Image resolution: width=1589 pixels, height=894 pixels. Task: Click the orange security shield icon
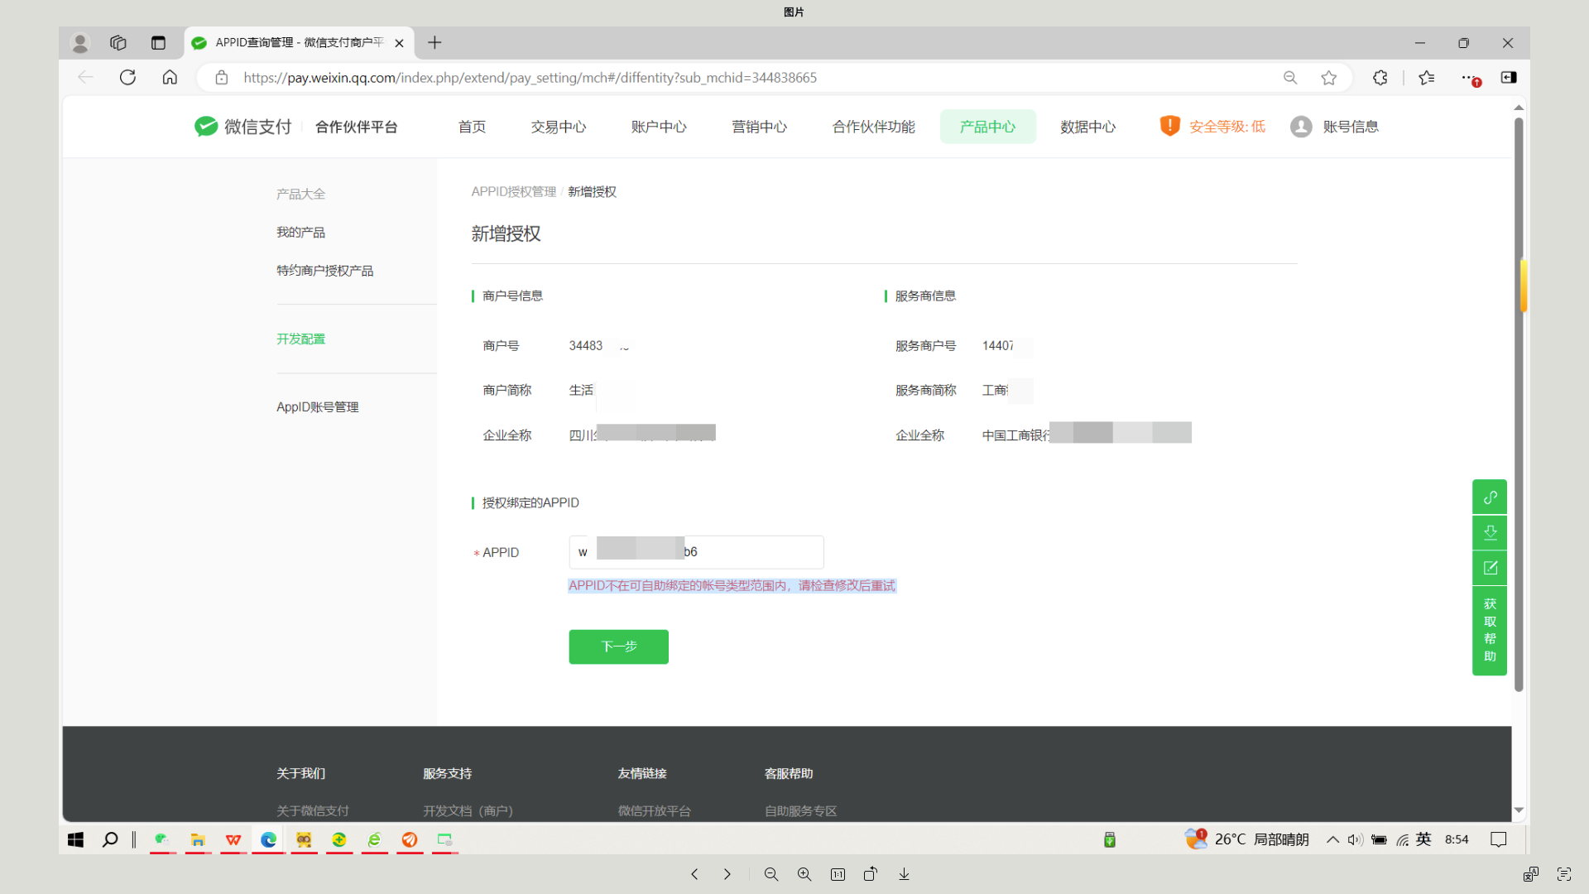coord(1169,126)
